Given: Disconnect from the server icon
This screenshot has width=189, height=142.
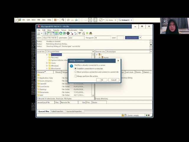Looking at the screenshot, I should (x=72, y=33).
